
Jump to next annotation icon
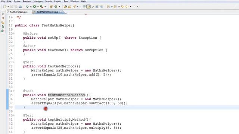tap(108, 7)
